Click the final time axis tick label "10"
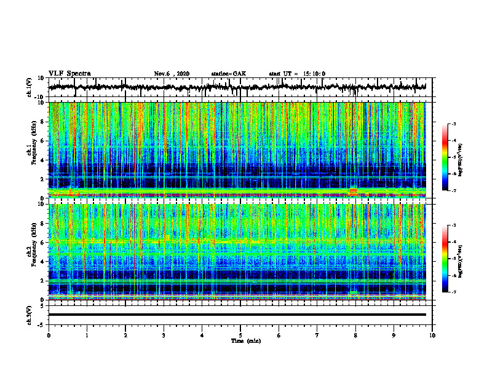Viewport: 487px width, 376px height. pos(432,335)
